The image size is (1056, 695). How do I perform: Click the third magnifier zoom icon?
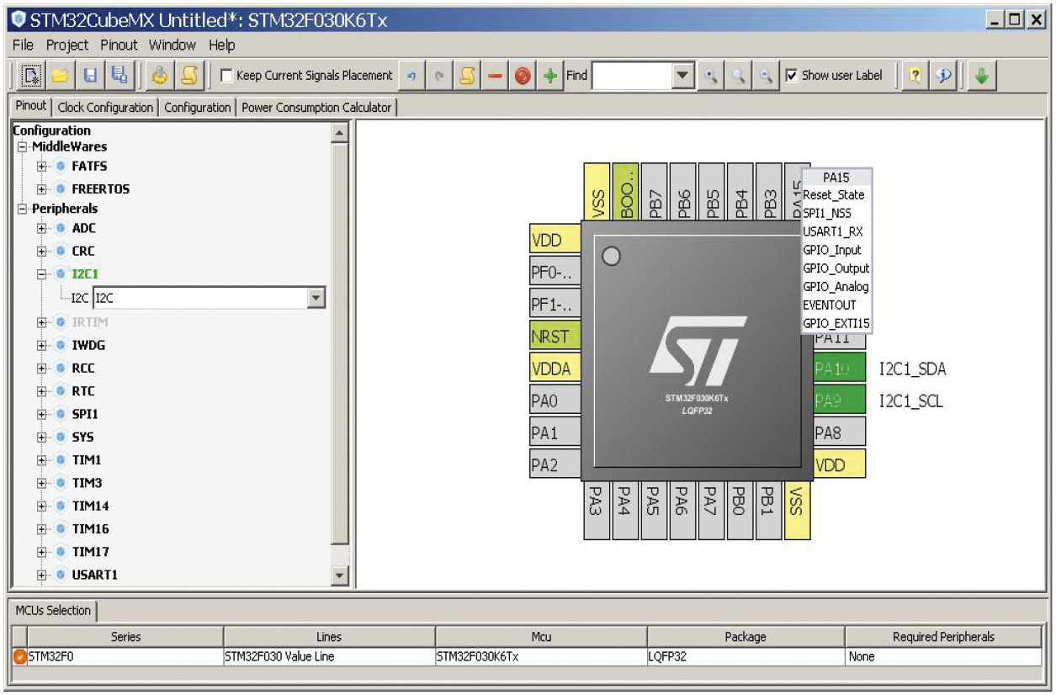[766, 76]
